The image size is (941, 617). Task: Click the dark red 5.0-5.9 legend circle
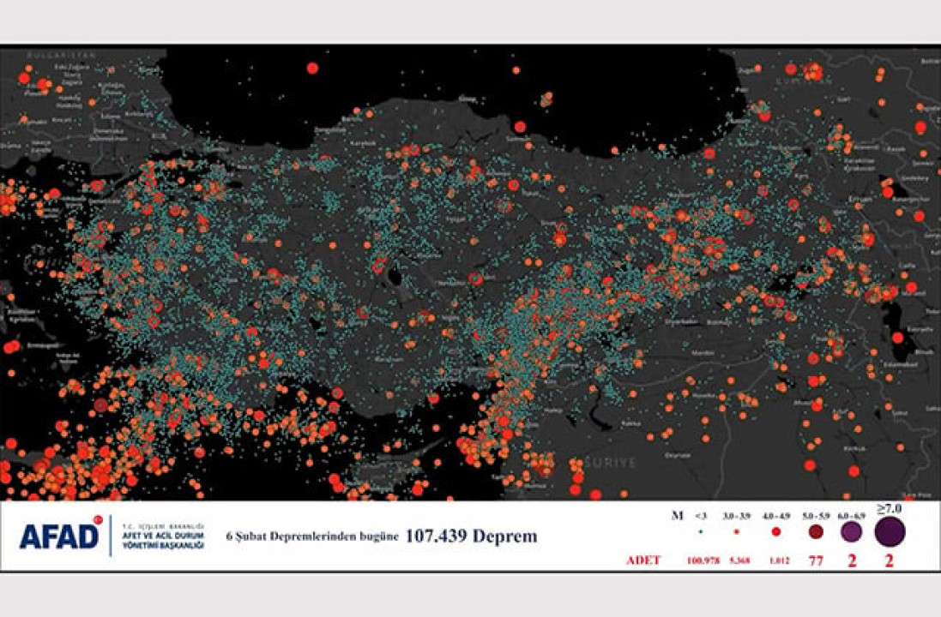click(815, 532)
